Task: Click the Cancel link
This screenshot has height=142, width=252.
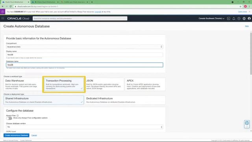Action: click(34, 135)
